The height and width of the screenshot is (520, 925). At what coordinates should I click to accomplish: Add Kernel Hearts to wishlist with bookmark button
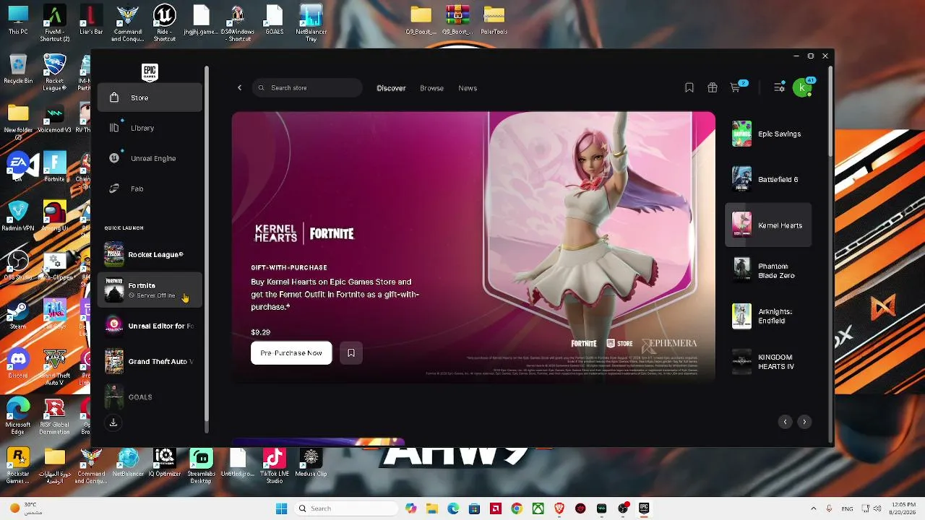pyautogui.click(x=351, y=353)
